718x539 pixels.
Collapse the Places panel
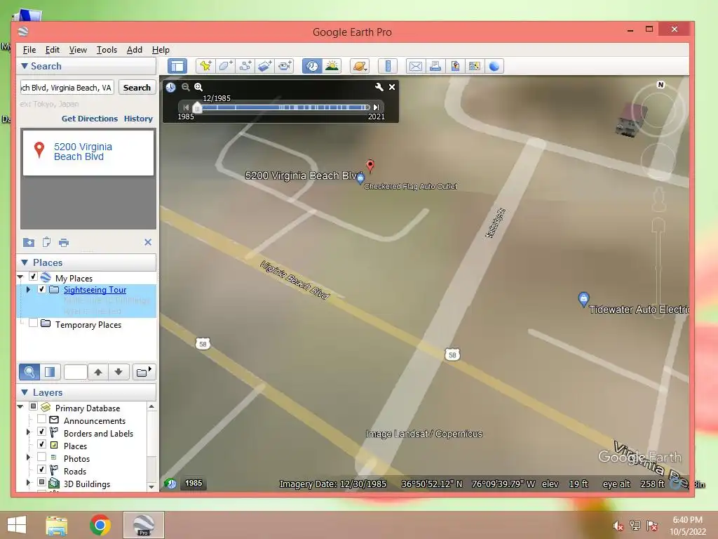coord(25,262)
